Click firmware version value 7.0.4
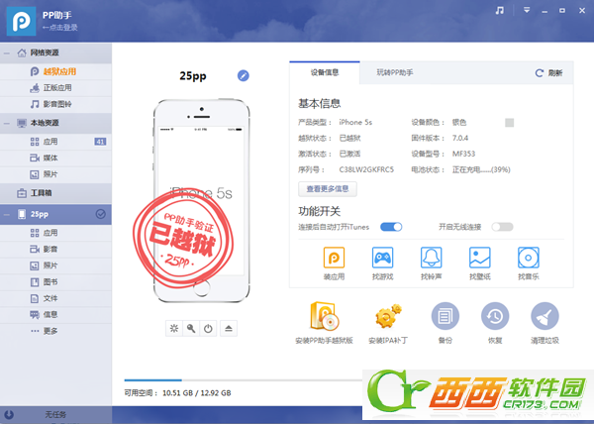The image size is (594, 424). (460, 138)
